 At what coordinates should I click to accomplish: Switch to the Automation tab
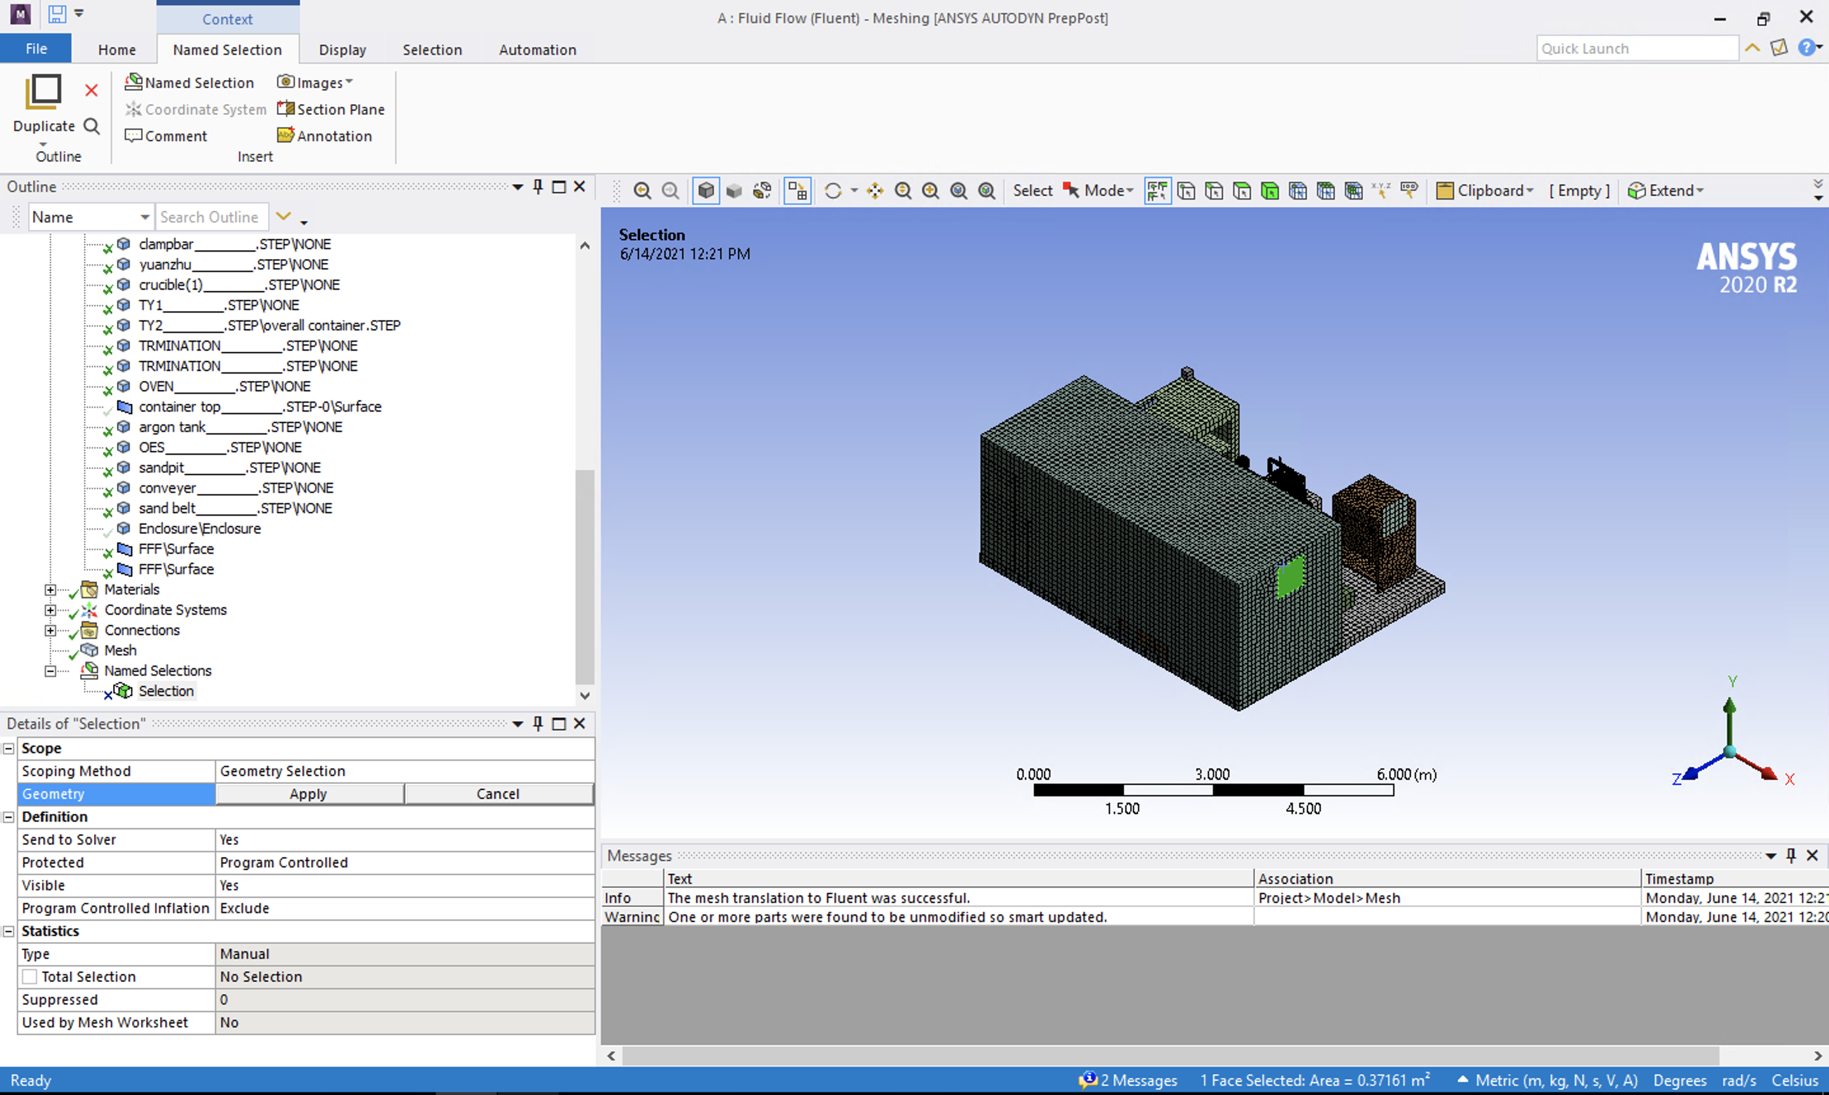[x=538, y=50]
